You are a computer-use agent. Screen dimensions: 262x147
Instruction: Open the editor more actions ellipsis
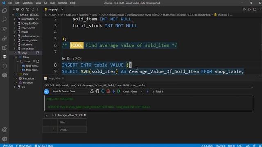click(260, 9)
